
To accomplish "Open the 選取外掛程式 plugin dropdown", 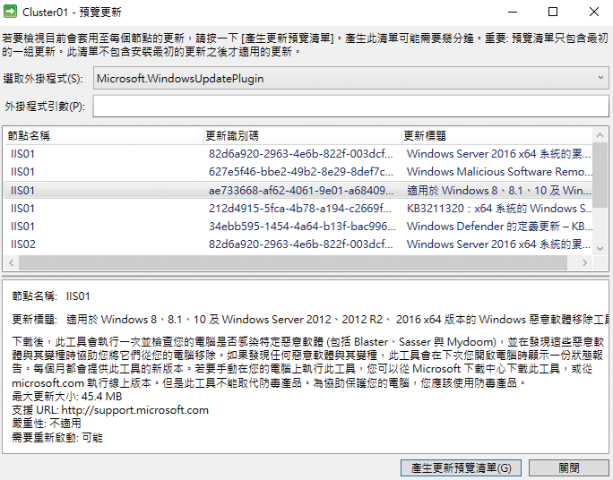I will click(x=350, y=79).
